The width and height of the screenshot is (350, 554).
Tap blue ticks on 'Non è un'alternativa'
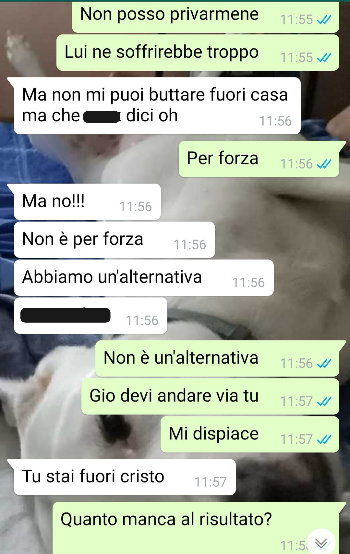[324, 364]
